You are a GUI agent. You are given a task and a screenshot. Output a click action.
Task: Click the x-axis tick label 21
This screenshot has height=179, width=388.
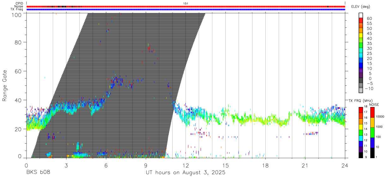click(305, 165)
